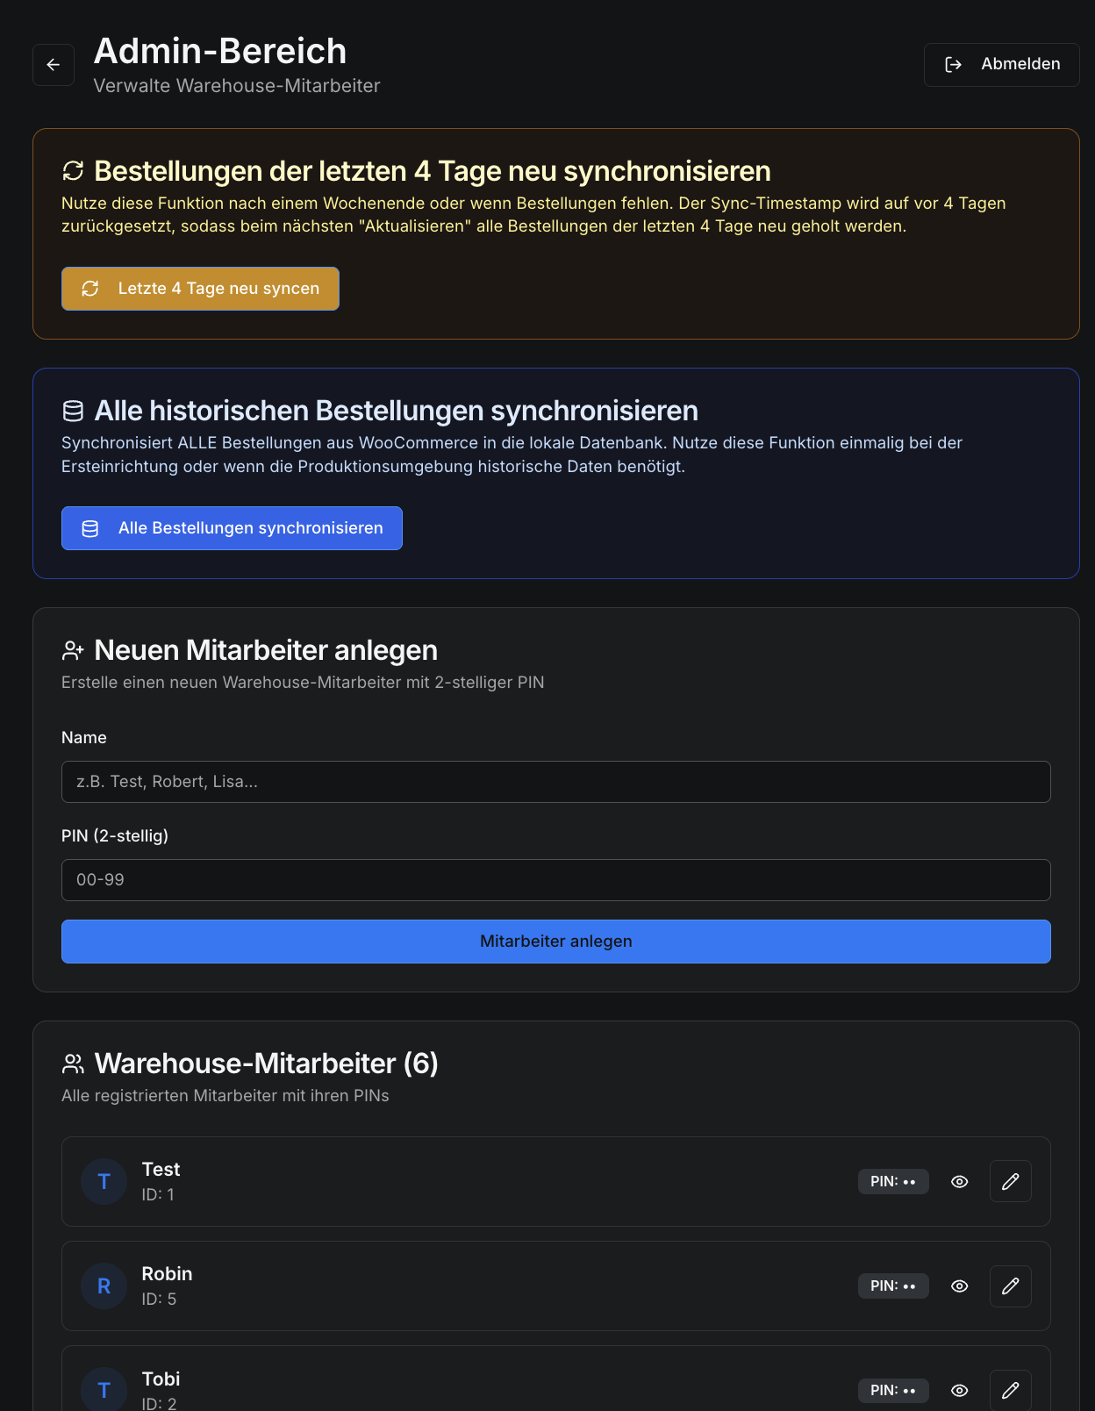Click the back arrow icon
Viewport: 1095px width, 1411px height.
(54, 65)
